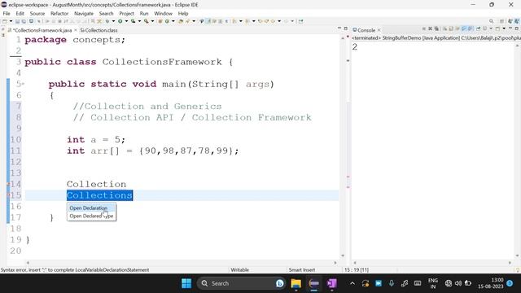Open the Source menu
The height and width of the screenshot is (293, 521).
37,13
